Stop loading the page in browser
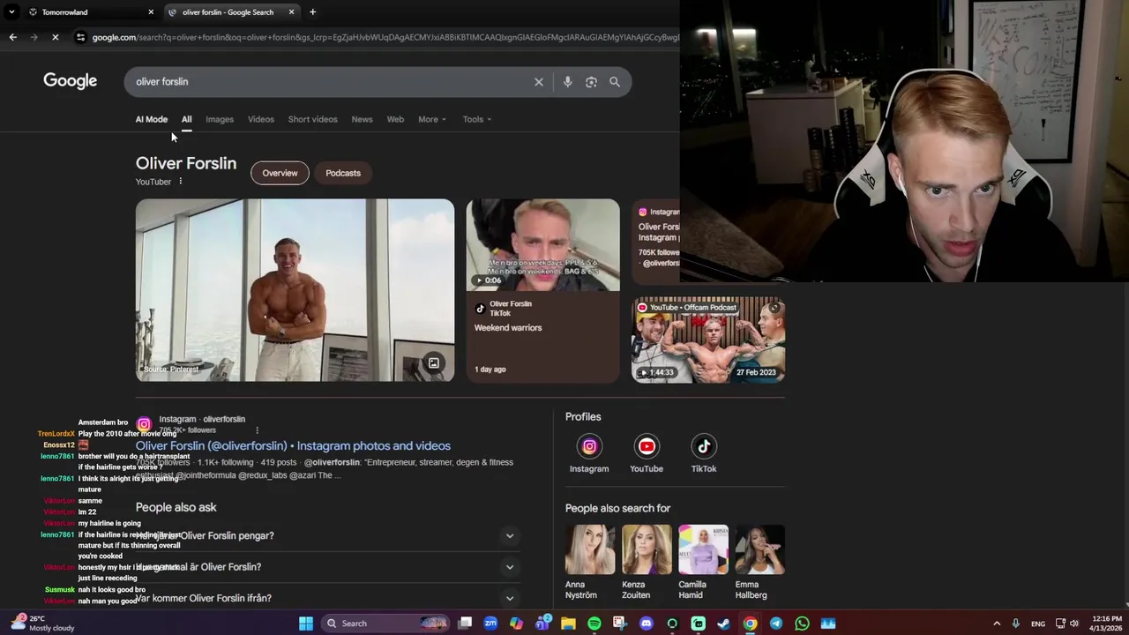Viewport: 1129px width, 635px height. point(55,37)
